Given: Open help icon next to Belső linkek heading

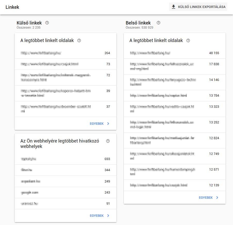Looking at the screenshot, I should click(x=158, y=22).
